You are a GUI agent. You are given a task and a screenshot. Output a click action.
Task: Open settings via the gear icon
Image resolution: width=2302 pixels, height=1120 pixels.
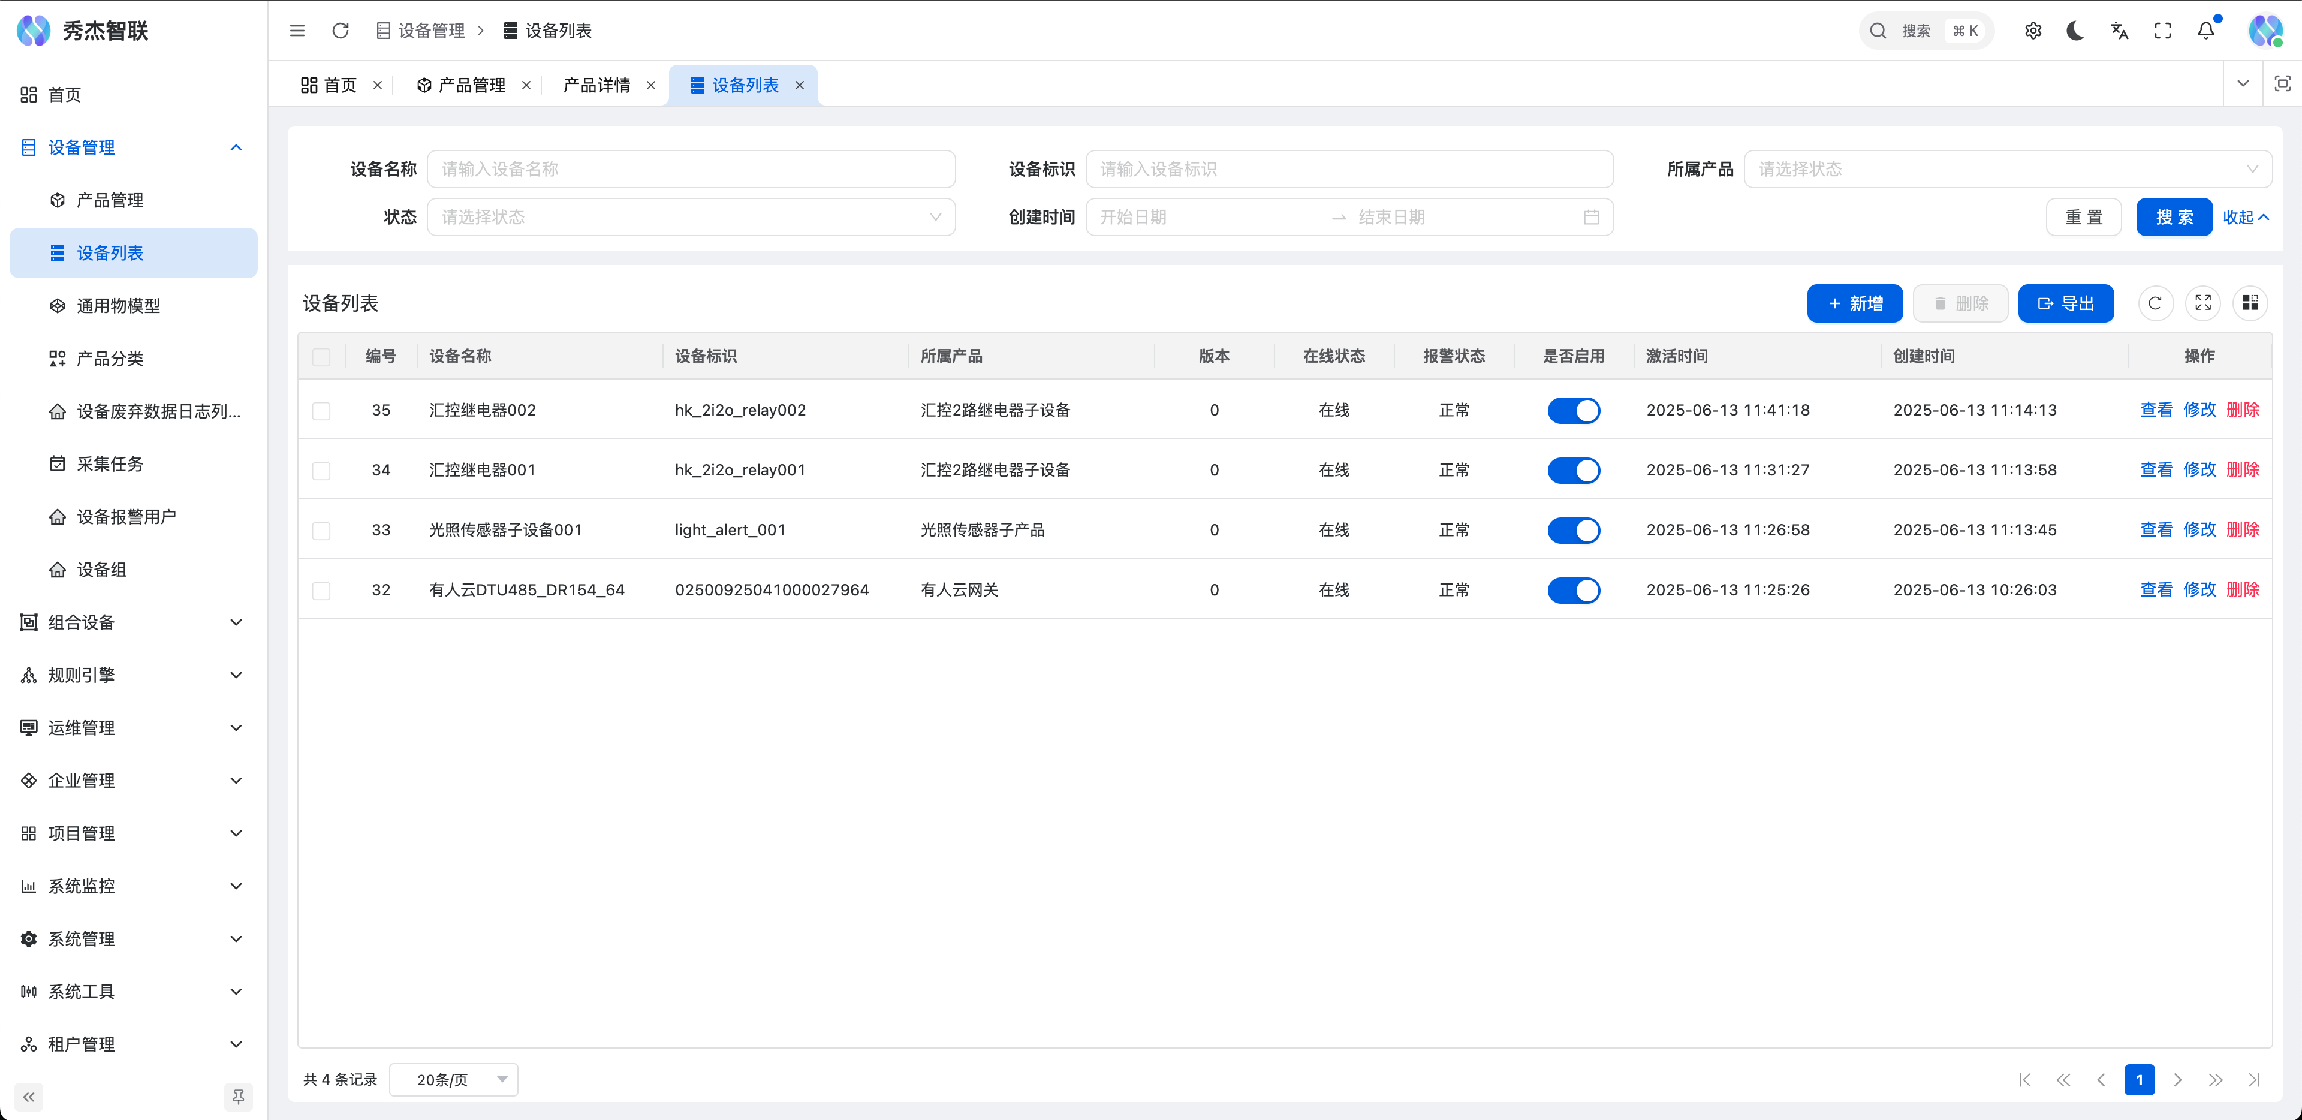2033,29
